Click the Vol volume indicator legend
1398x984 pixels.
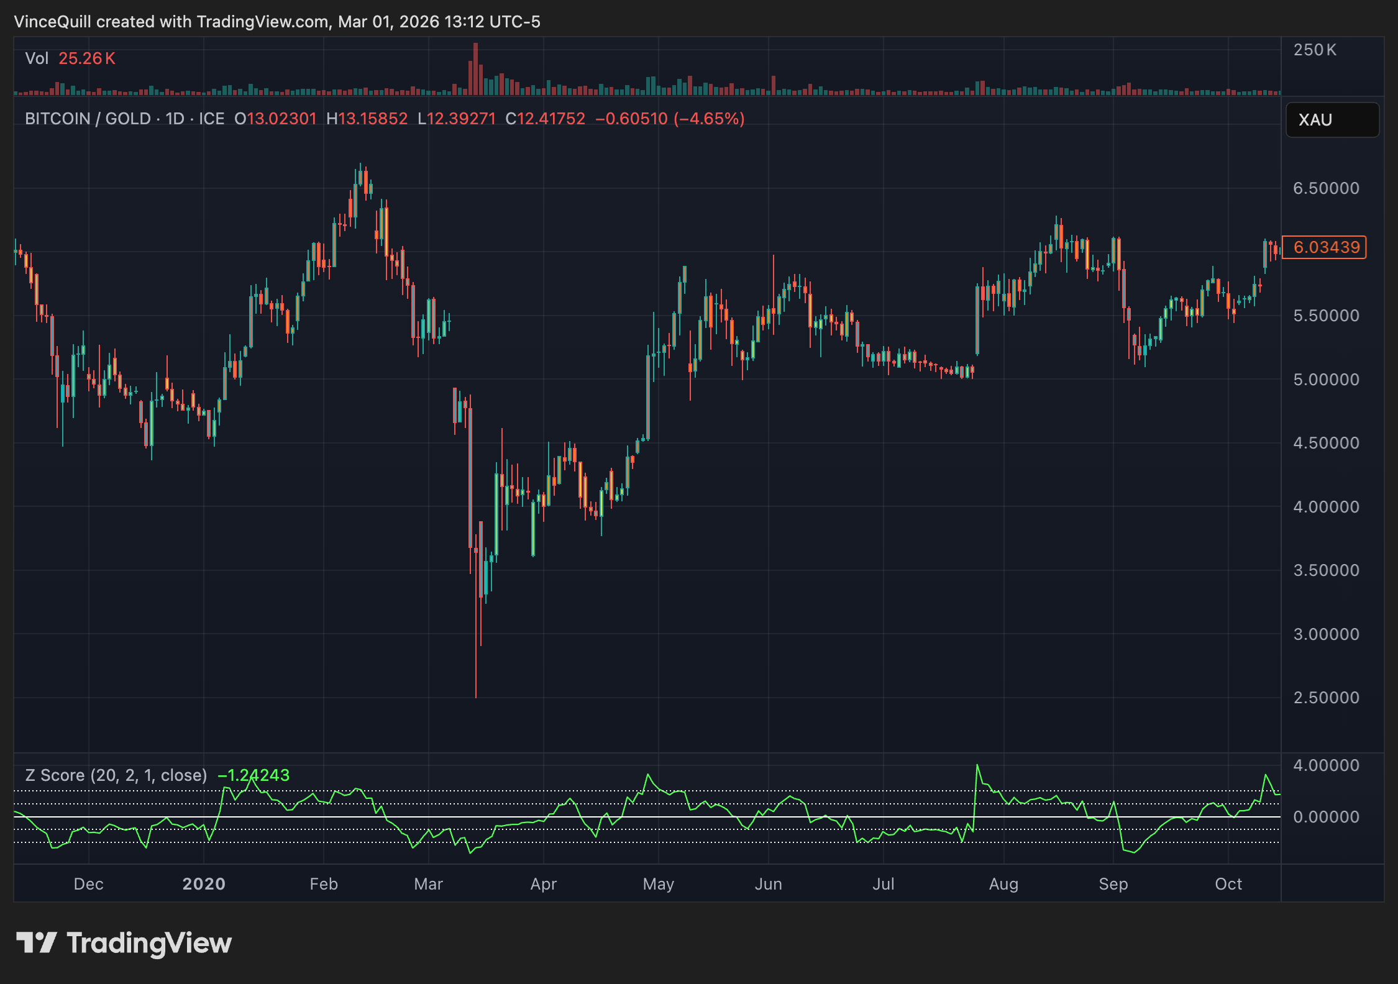[x=39, y=58]
